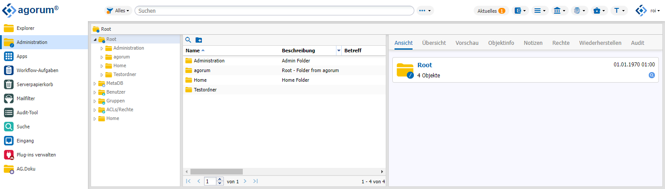Screen dimensions: 665x189
Task: Click the agorum logo
Action: (30, 10)
